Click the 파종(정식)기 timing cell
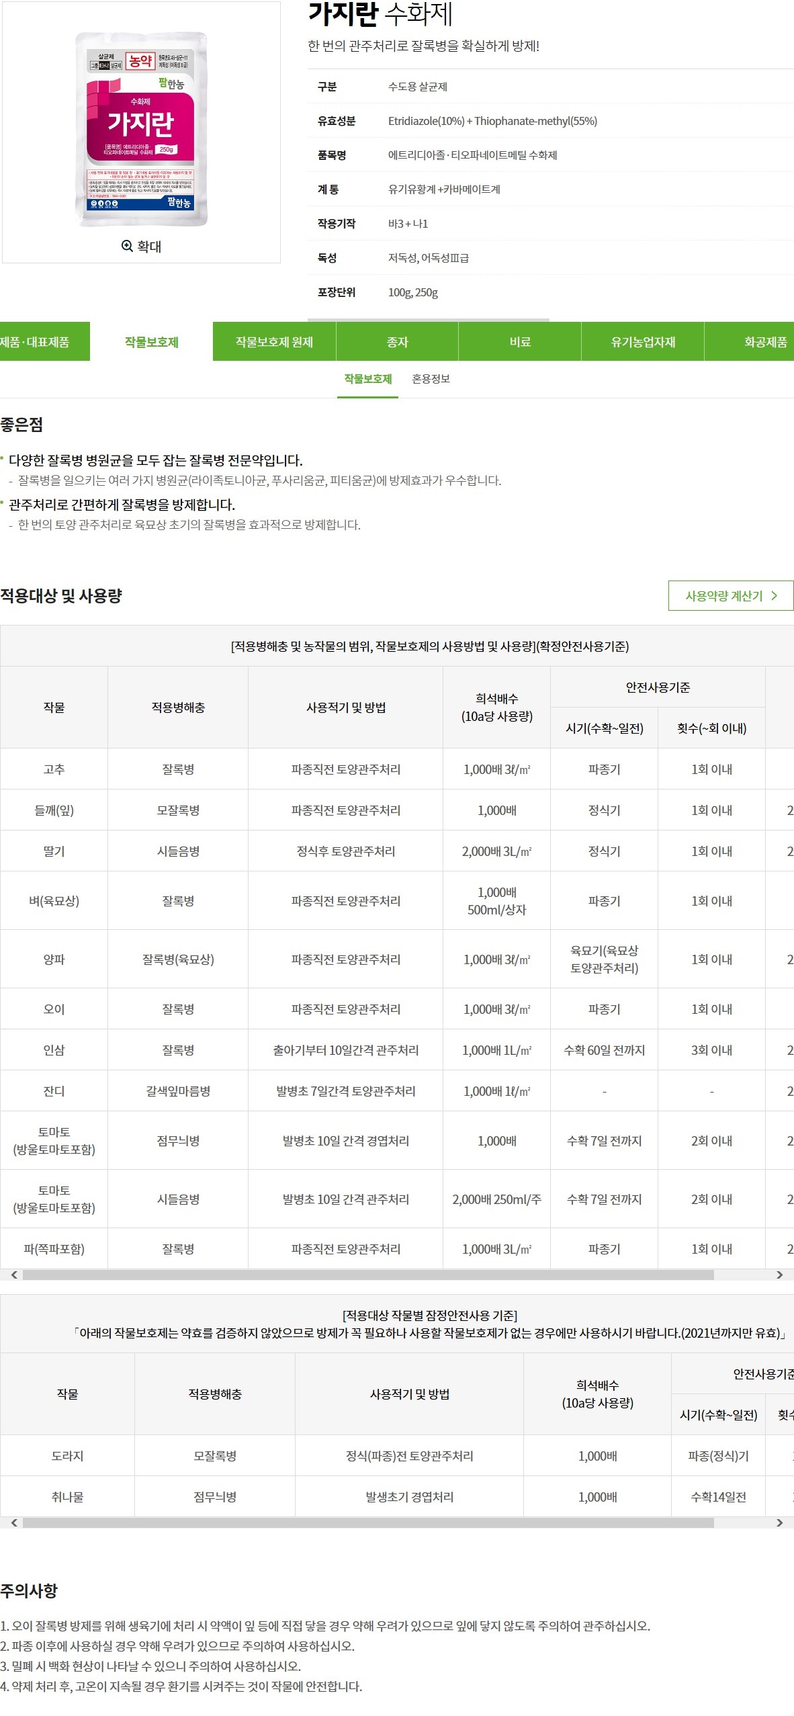This screenshot has width=794, height=1716. click(718, 1456)
